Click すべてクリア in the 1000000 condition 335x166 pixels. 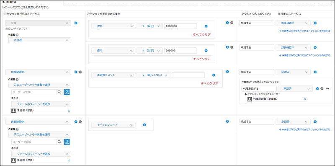[x=202, y=35]
